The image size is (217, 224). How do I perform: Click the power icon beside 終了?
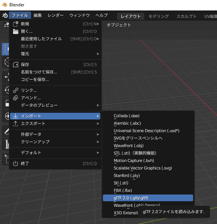coord(15,164)
